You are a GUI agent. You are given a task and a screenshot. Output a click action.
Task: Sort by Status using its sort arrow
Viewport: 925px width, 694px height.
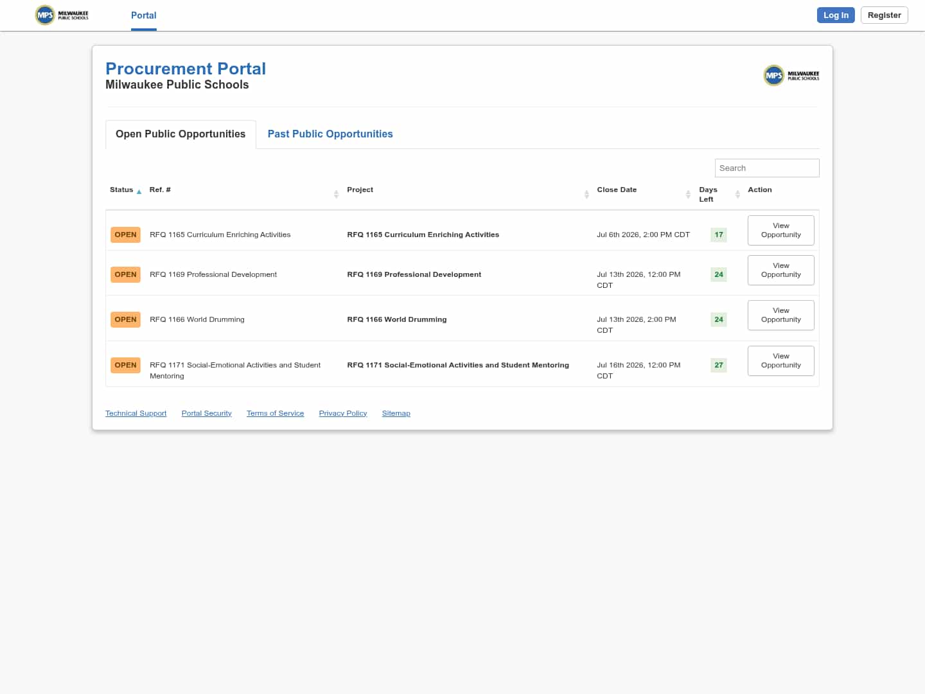click(139, 191)
